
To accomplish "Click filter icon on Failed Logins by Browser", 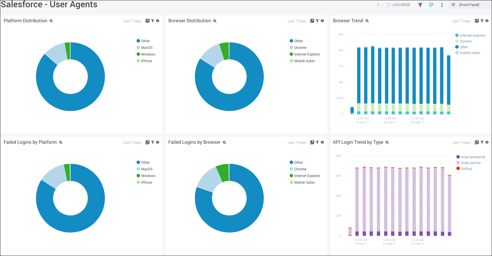I will (317, 142).
